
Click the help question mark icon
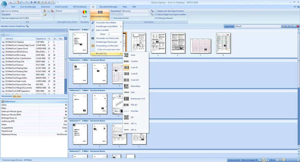[298, 7]
